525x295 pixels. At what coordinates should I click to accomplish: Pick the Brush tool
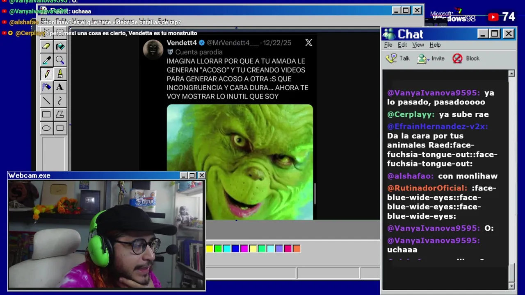pyautogui.click(x=60, y=74)
